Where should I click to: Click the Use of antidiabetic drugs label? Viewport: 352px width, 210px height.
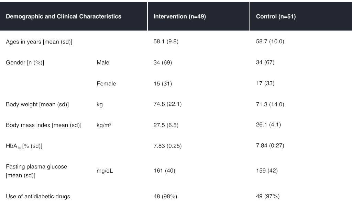38,197
